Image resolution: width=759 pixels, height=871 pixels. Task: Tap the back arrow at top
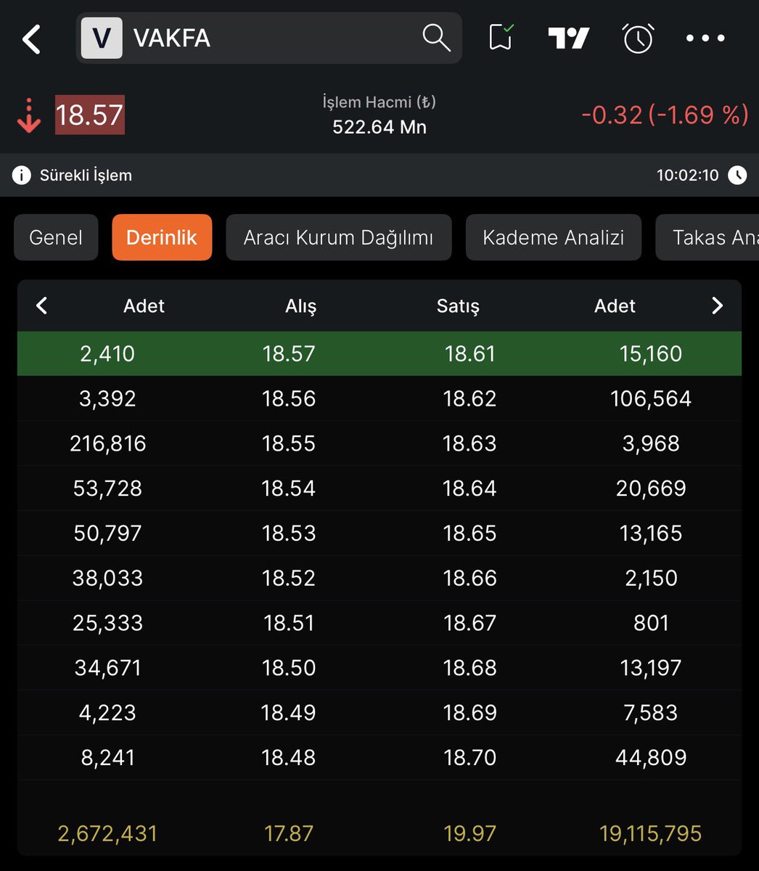click(32, 39)
